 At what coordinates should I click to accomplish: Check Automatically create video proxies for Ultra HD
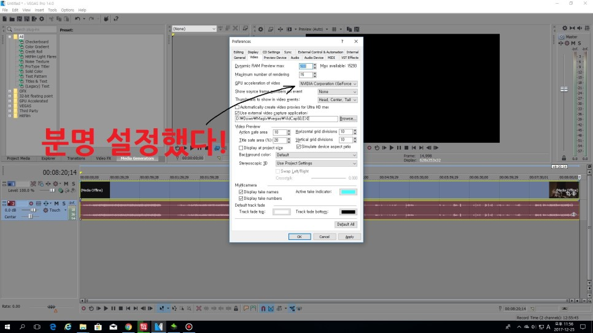click(237, 107)
